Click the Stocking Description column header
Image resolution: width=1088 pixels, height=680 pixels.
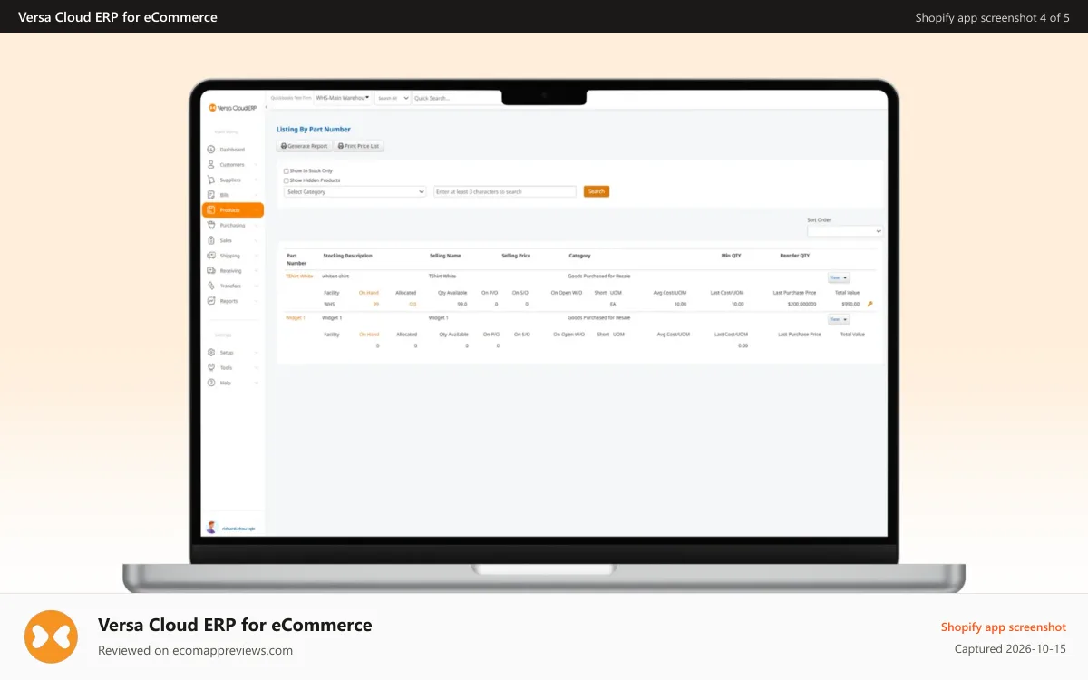point(347,256)
